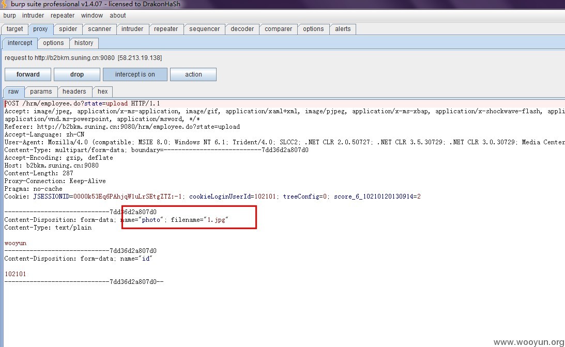The width and height of the screenshot is (565, 347).
Task: Select the raw view tab
Action: pos(13,92)
